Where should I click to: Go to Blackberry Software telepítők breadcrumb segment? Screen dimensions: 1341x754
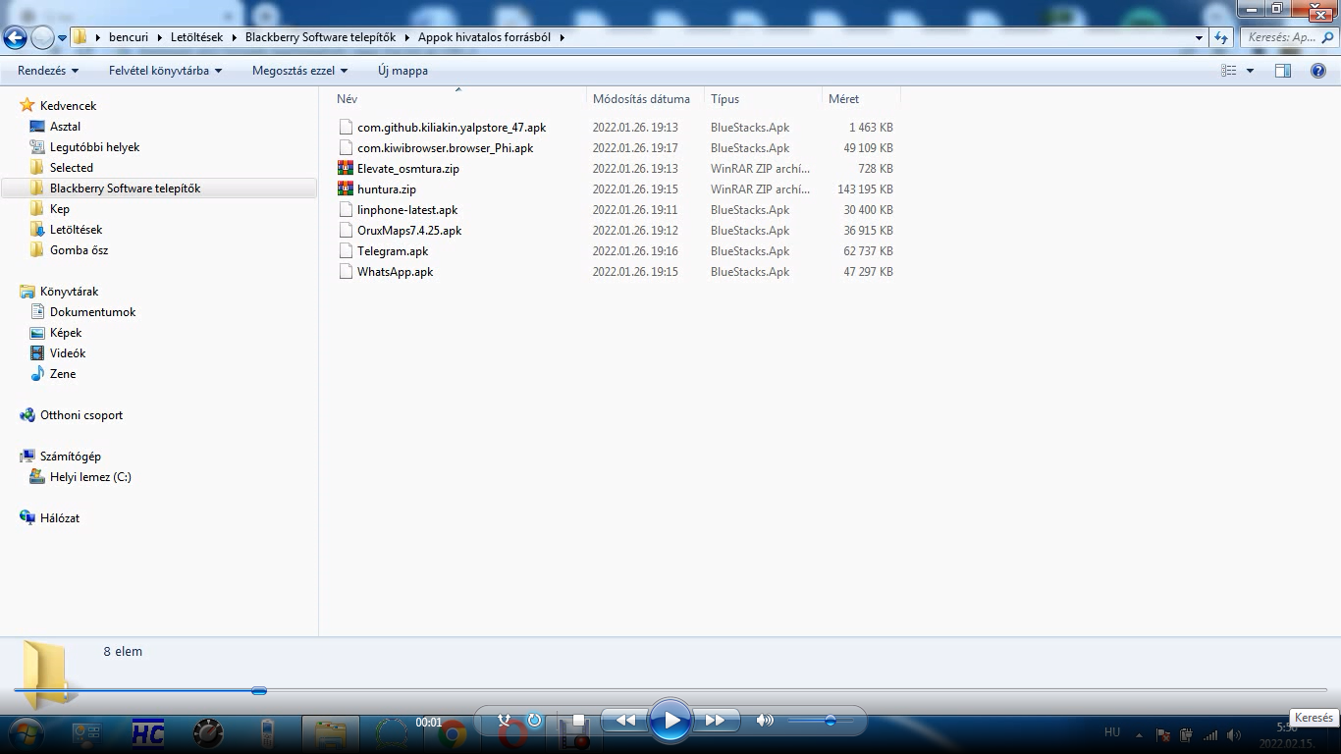(320, 37)
